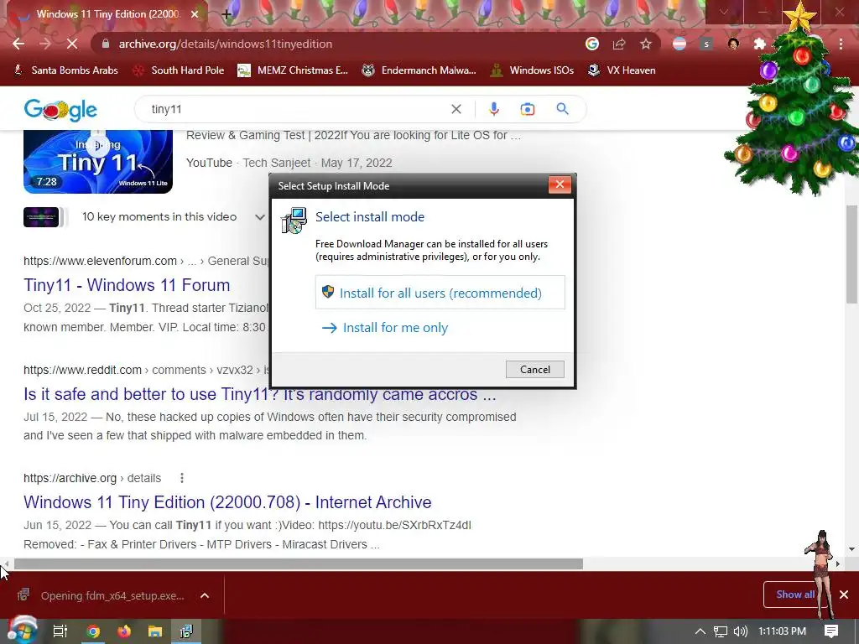The image size is (859, 644).
Task: Click the blue magnifier search button
Action: coord(562,109)
